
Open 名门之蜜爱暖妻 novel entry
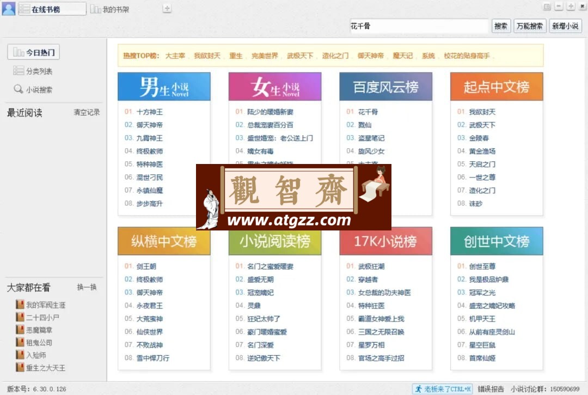click(271, 266)
